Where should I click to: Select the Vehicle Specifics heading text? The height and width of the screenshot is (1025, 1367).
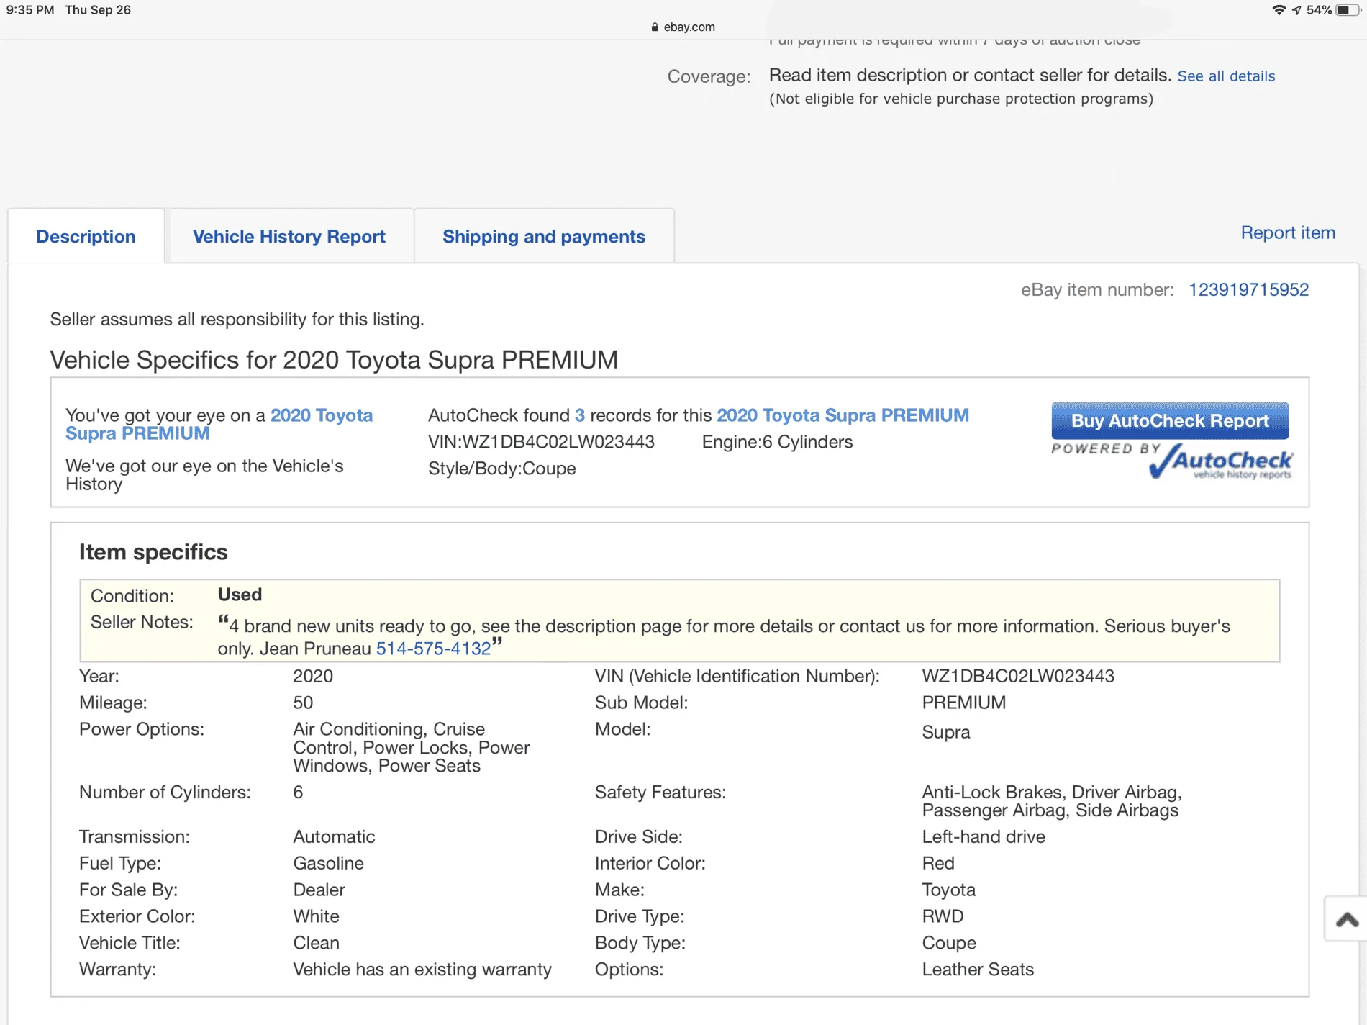pyautogui.click(x=334, y=359)
